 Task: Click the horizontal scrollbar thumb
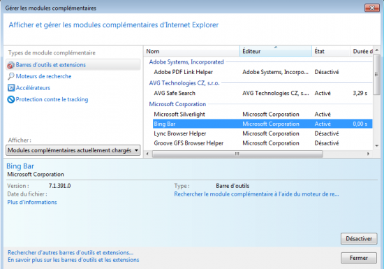coord(237,154)
